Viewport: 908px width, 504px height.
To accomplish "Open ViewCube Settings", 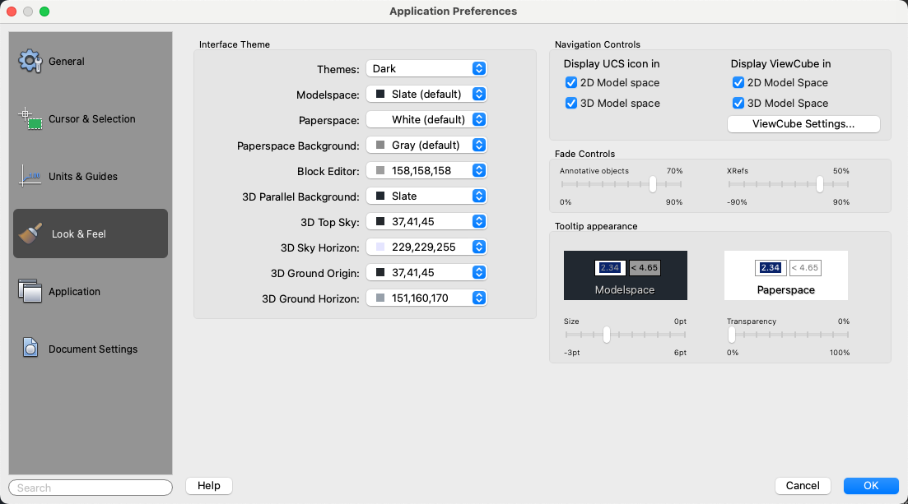I will [x=803, y=124].
